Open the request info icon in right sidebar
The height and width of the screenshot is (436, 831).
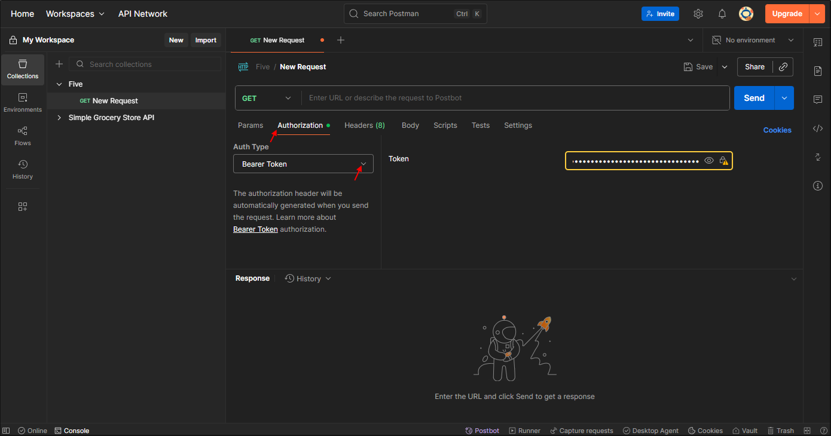818,186
